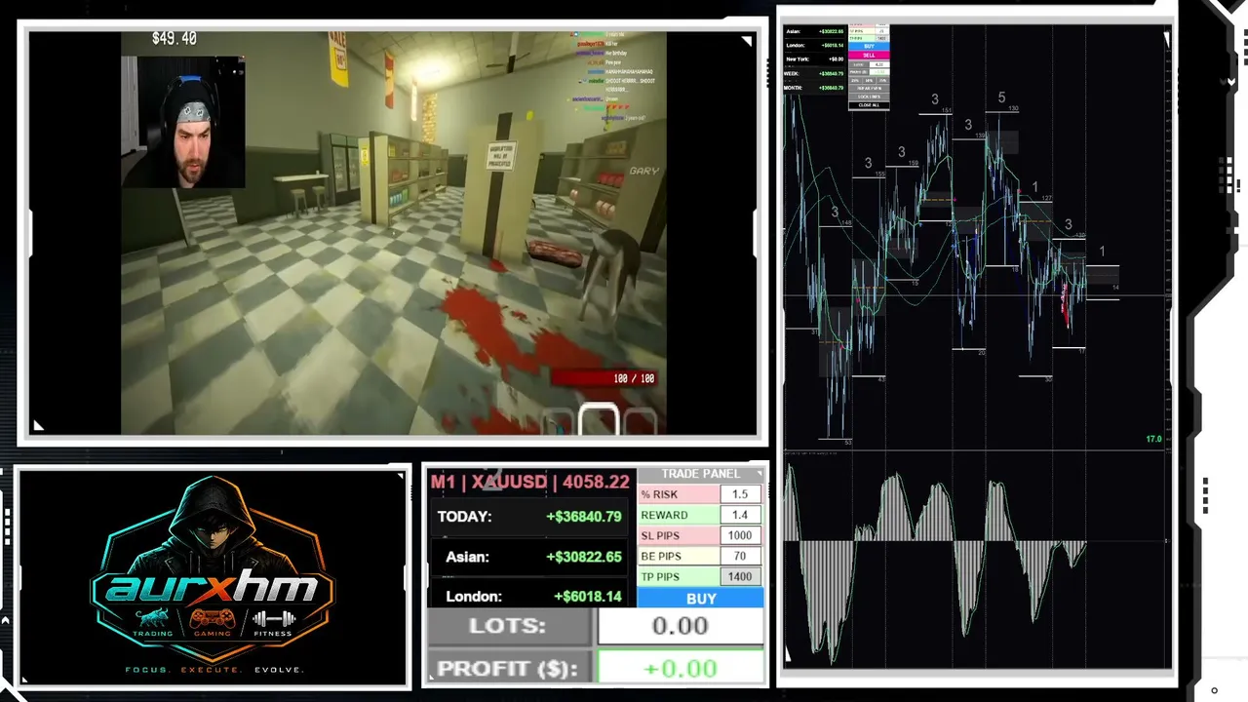Image resolution: width=1248 pixels, height=702 pixels.
Task: Click the green 17.0 value at the chart's right edge
Action: (1153, 440)
